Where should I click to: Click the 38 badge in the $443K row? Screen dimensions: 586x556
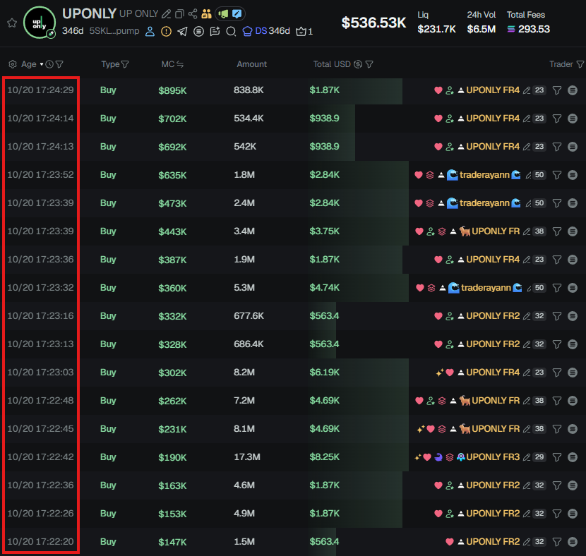point(539,231)
